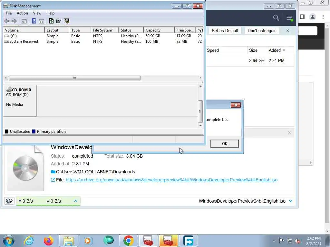
Task: Sort by the Capacity column header
Action: pyautogui.click(x=159, y=30)
